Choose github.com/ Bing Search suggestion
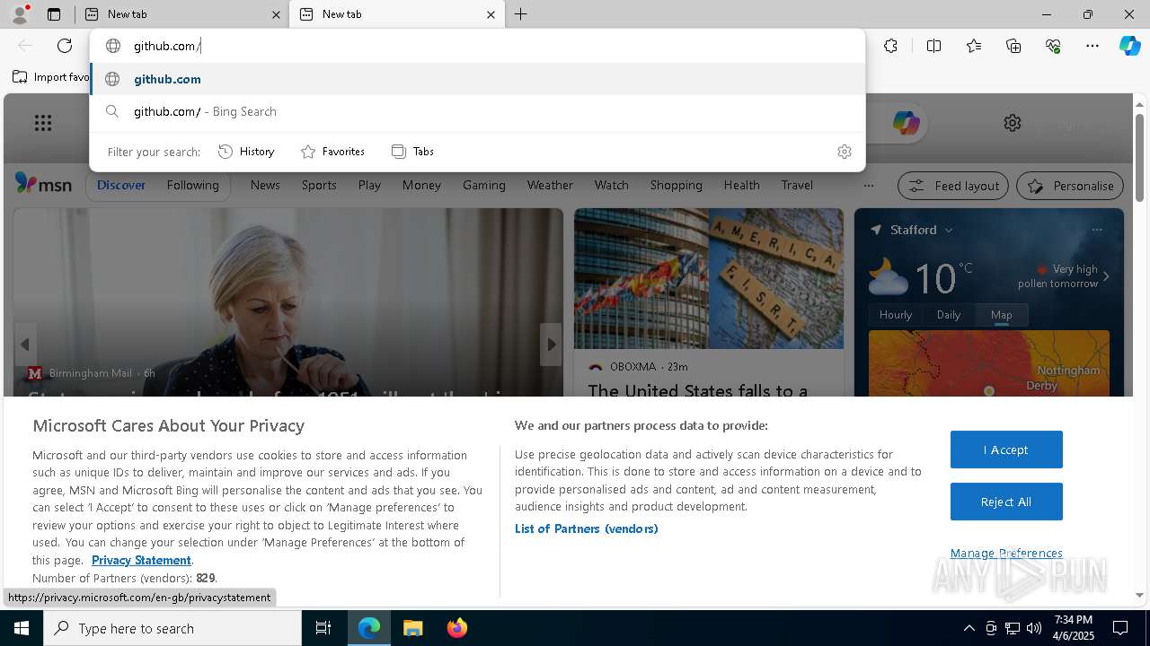The width and height of the screenshot is (1150, 646). 477,111
